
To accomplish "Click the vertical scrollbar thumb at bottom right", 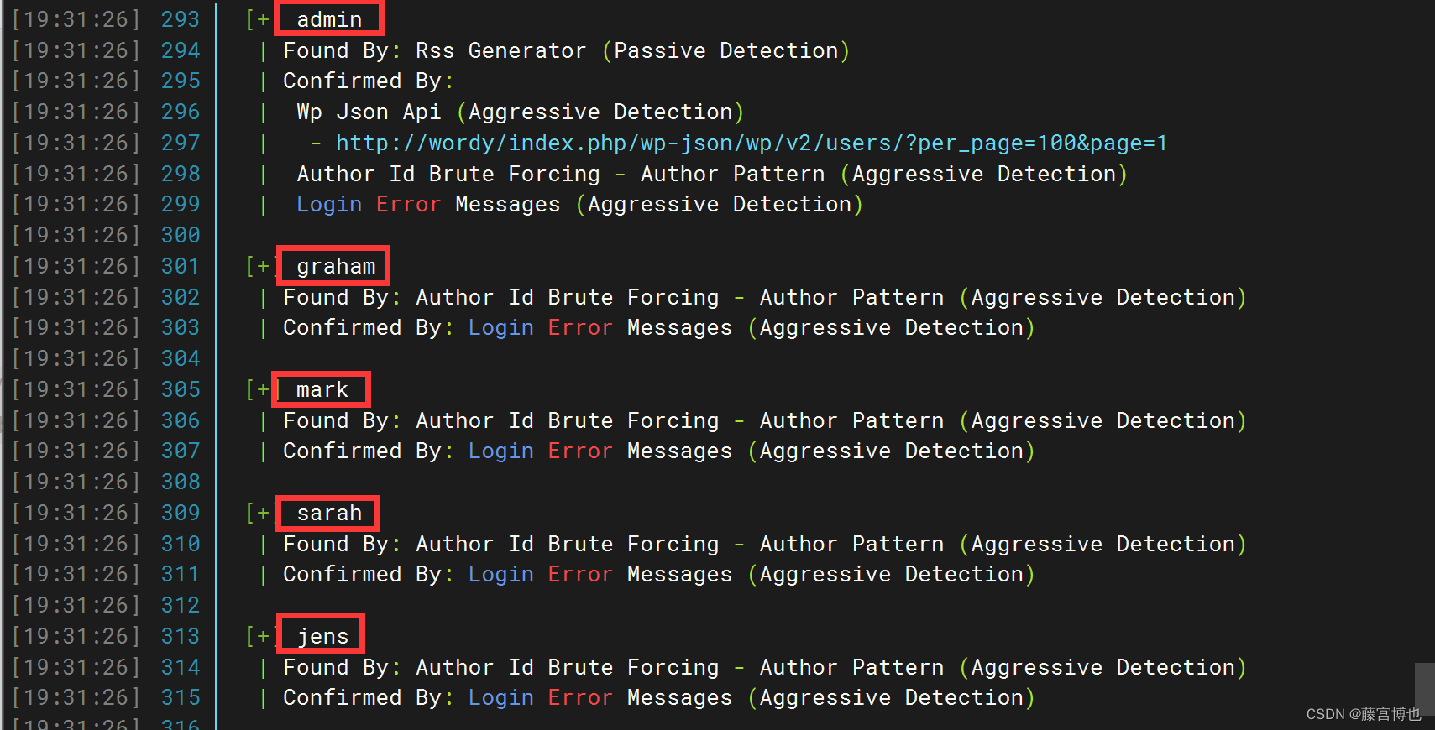I will (x=1424, y=688).
